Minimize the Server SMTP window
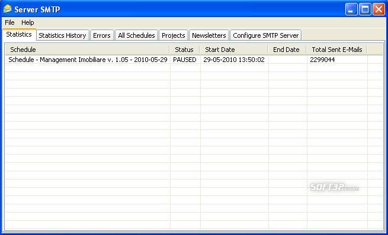The image size is (388, 235). 351,9
